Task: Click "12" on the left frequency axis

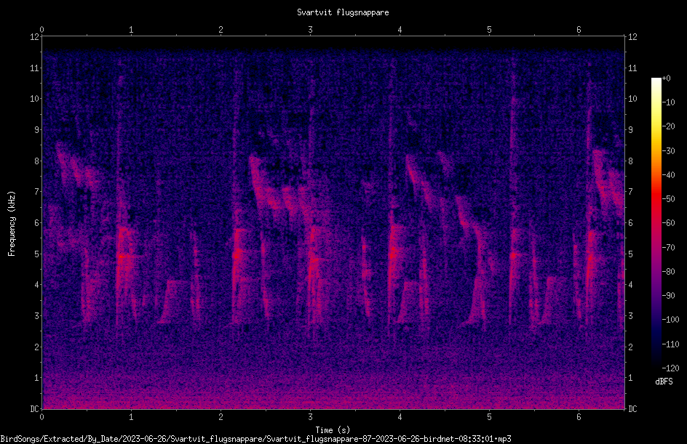Action: [x=34, y=37]
